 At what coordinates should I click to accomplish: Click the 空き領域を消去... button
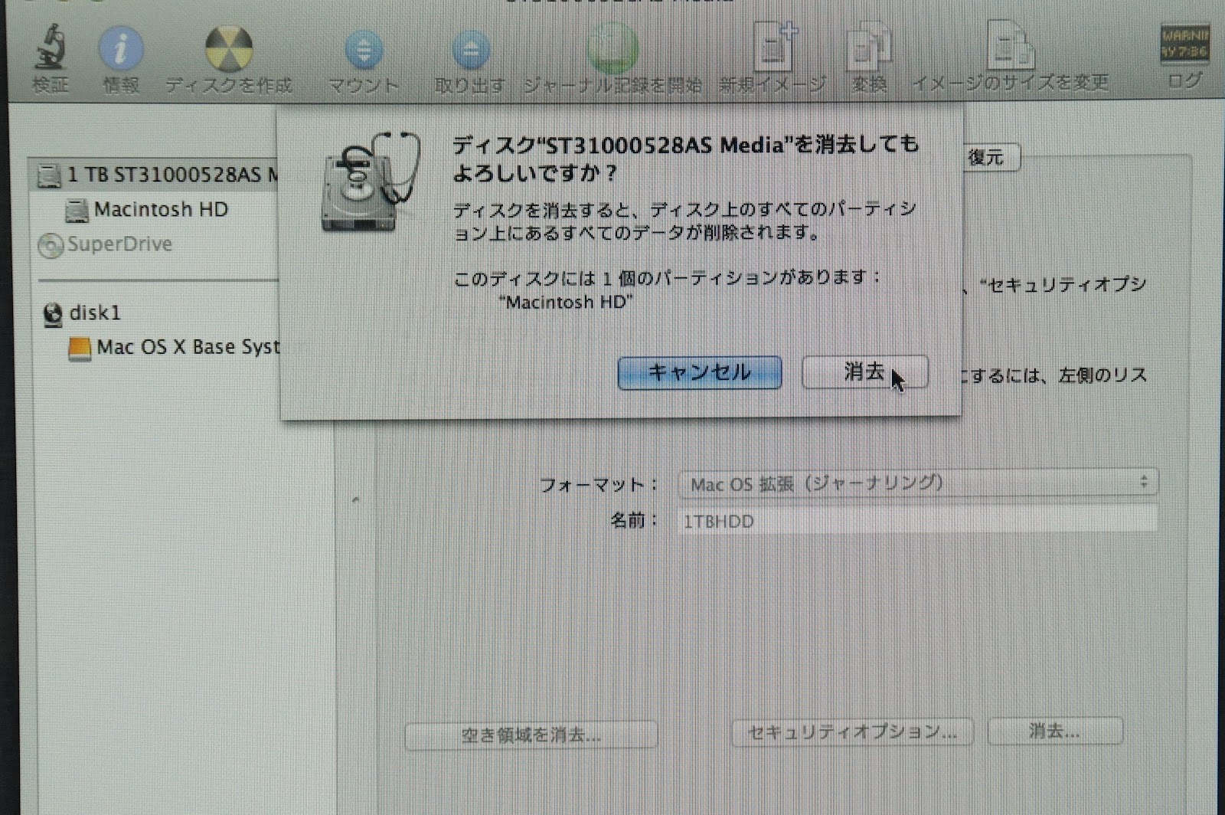click(531, 735)
